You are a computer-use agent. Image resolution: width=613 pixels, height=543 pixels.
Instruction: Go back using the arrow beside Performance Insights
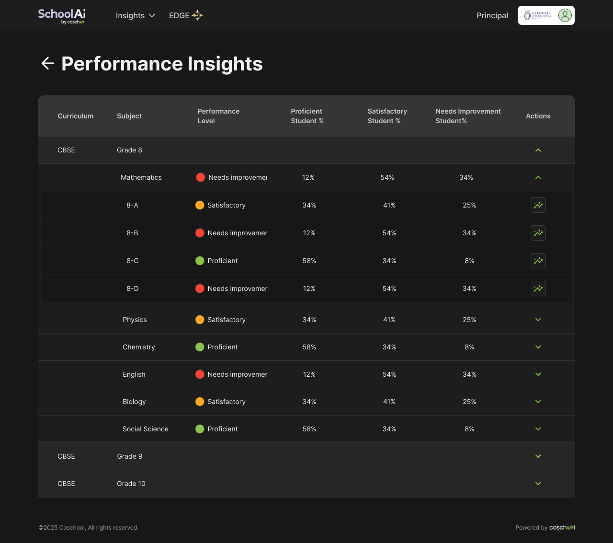[x=47, y=63]
